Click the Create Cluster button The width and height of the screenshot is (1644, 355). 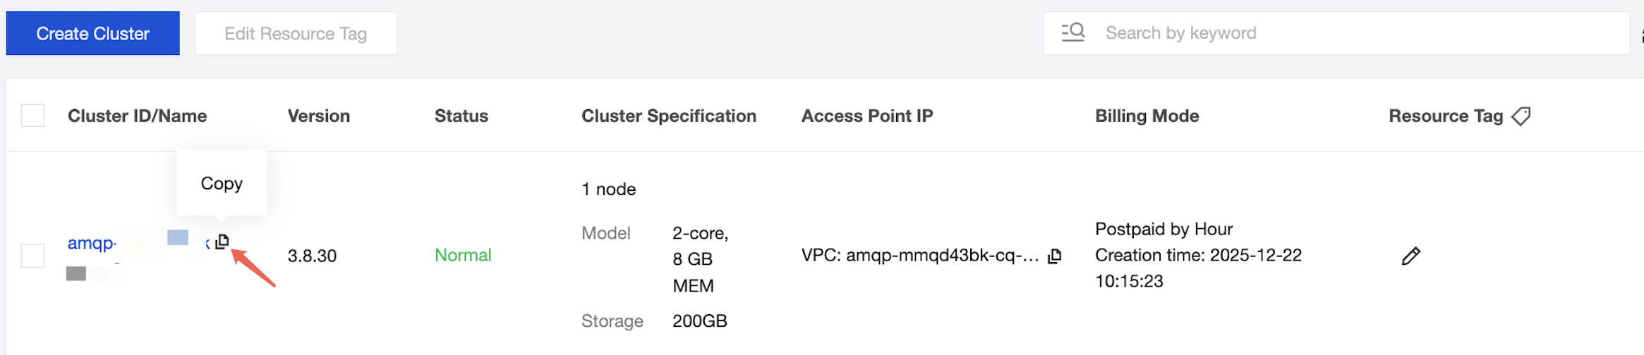(x=92, y=33)
